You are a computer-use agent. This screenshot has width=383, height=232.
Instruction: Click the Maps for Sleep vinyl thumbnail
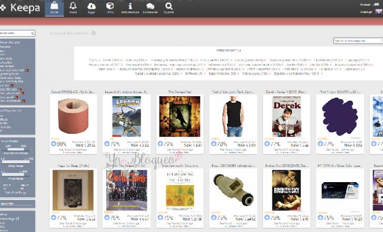73,191
